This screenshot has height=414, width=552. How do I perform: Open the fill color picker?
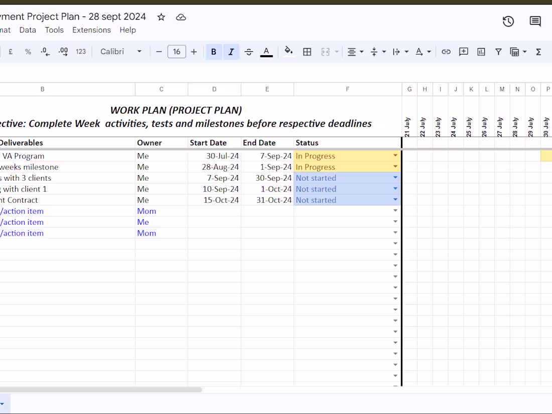coord(289,51)
